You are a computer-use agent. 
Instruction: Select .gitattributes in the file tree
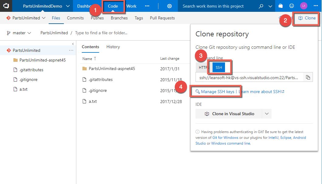[28, 70]
